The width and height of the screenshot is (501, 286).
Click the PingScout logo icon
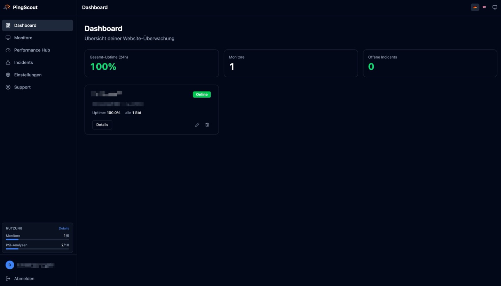tap(7, 7)
